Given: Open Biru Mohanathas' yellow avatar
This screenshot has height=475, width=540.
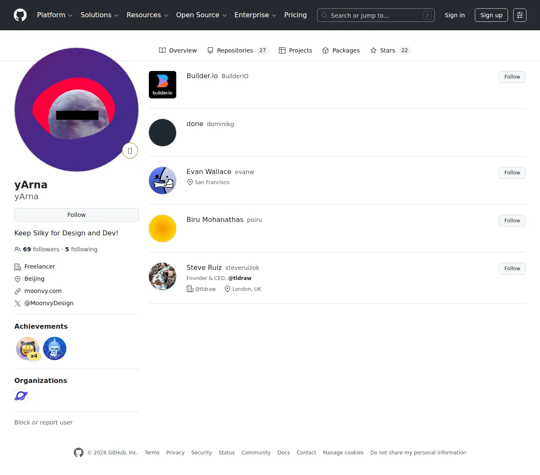Looking at the screenshot, I should coord(162,228).
